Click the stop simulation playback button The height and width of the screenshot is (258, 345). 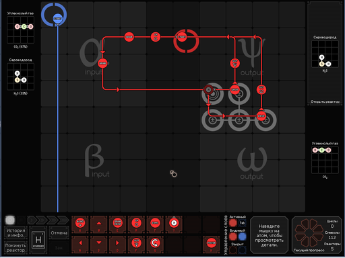(10, 220)
